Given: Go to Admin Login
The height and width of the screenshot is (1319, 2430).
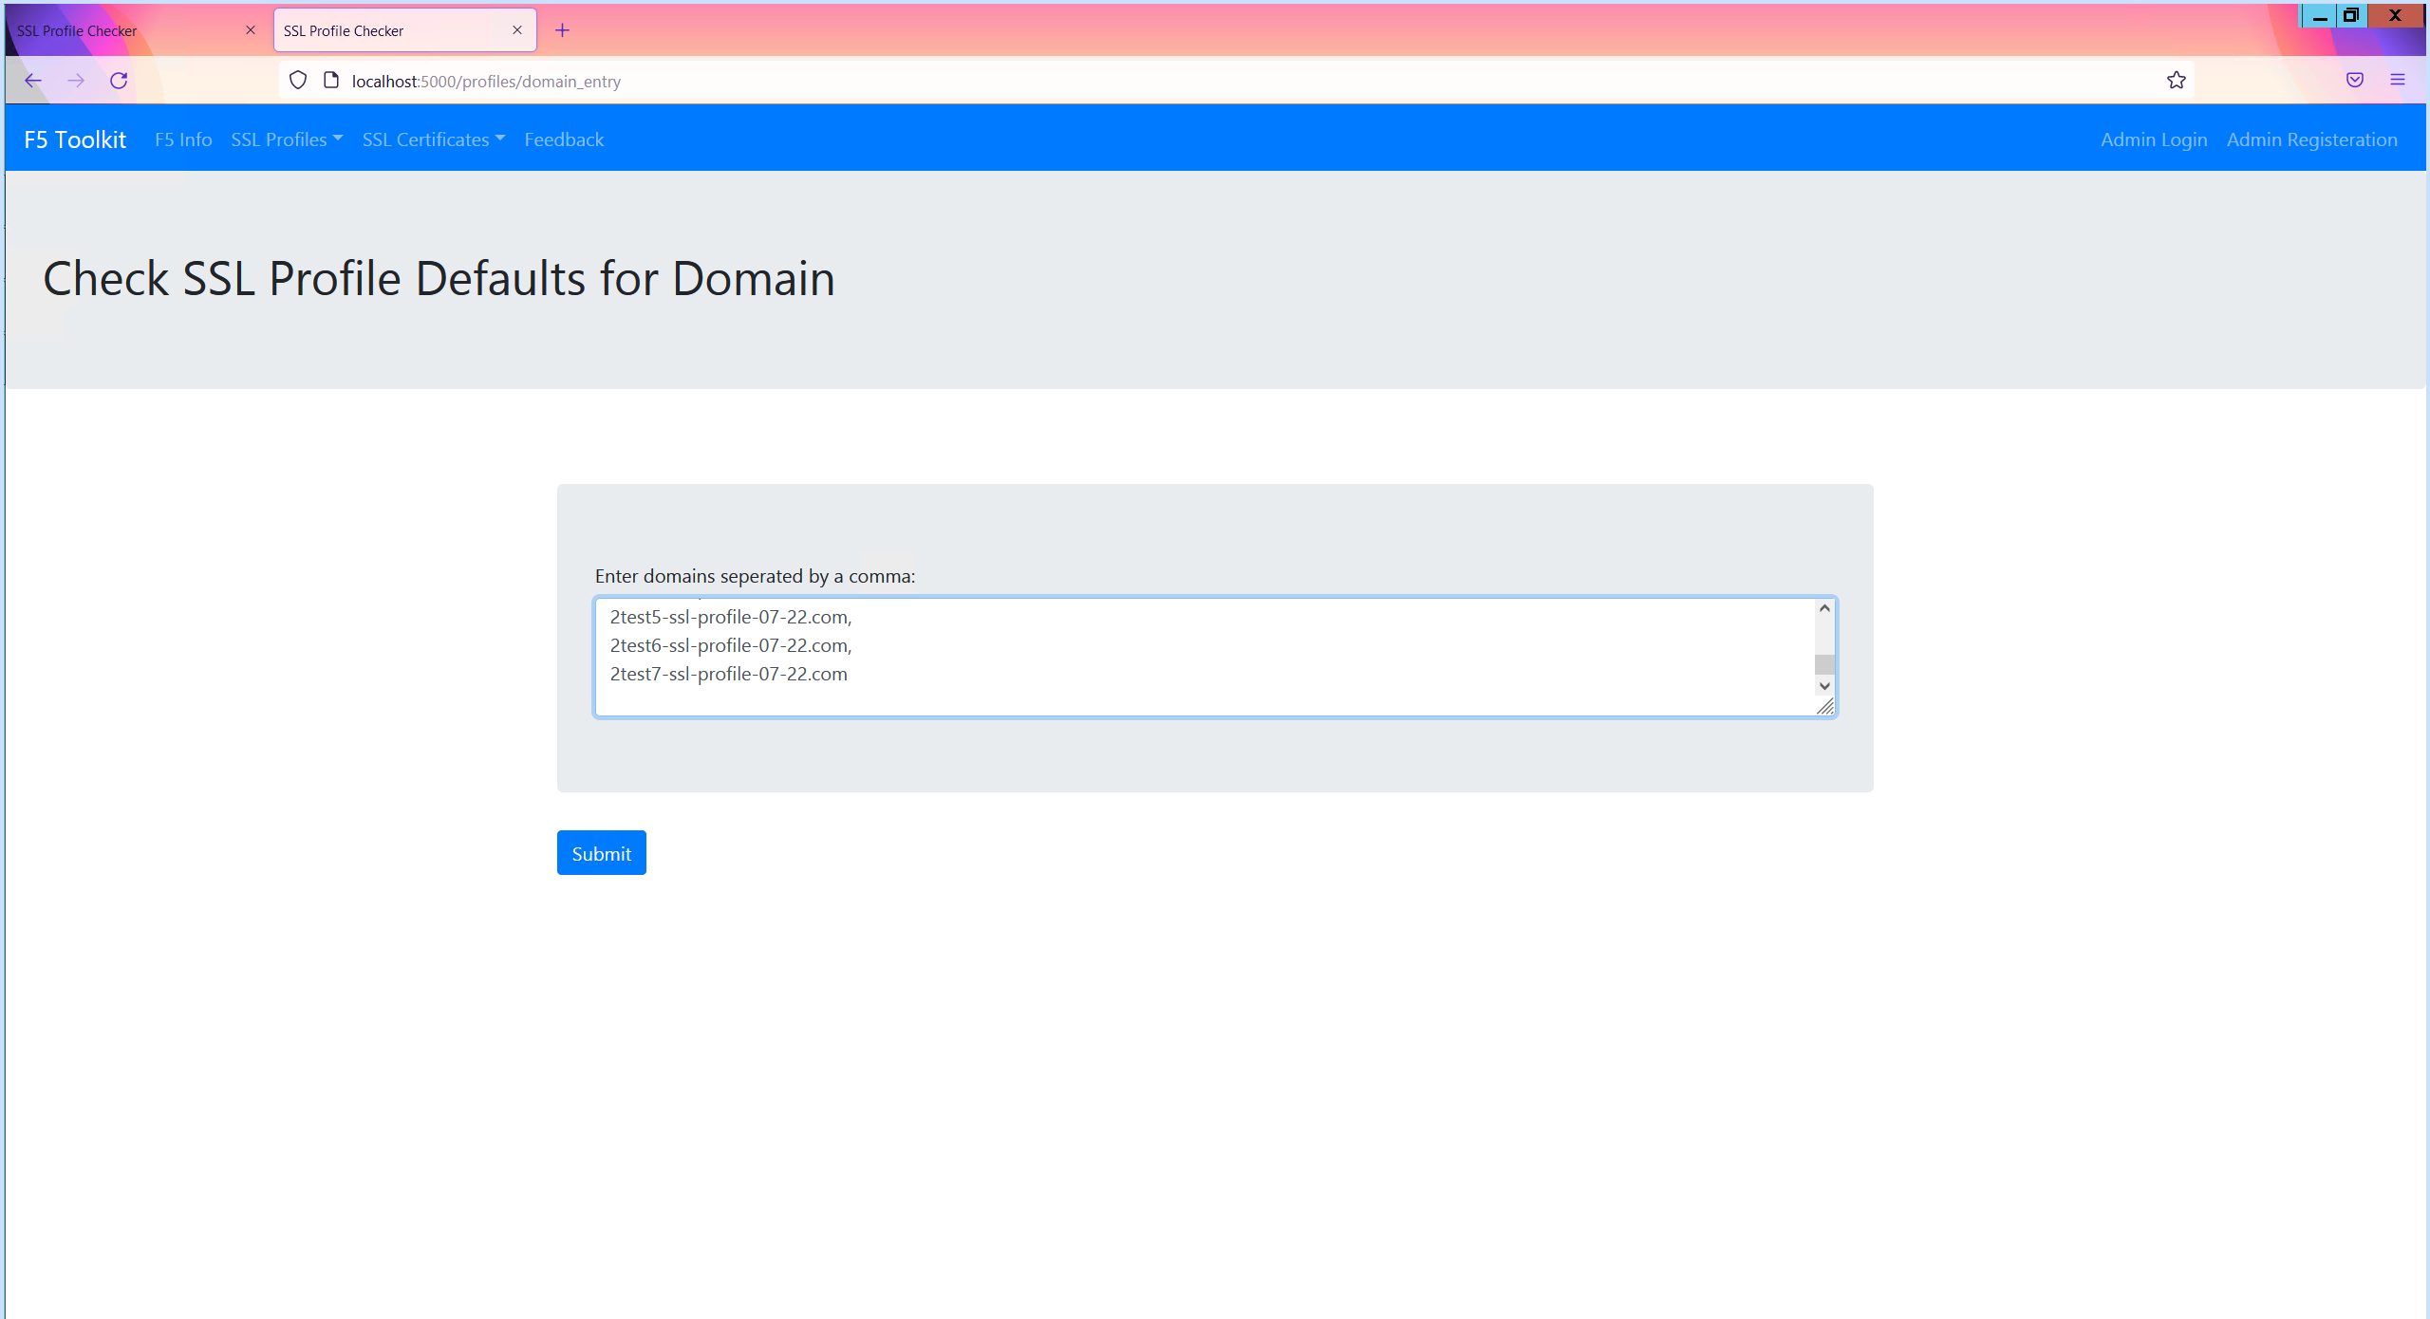Looking at the screenshot, I should coord(2154,139).
